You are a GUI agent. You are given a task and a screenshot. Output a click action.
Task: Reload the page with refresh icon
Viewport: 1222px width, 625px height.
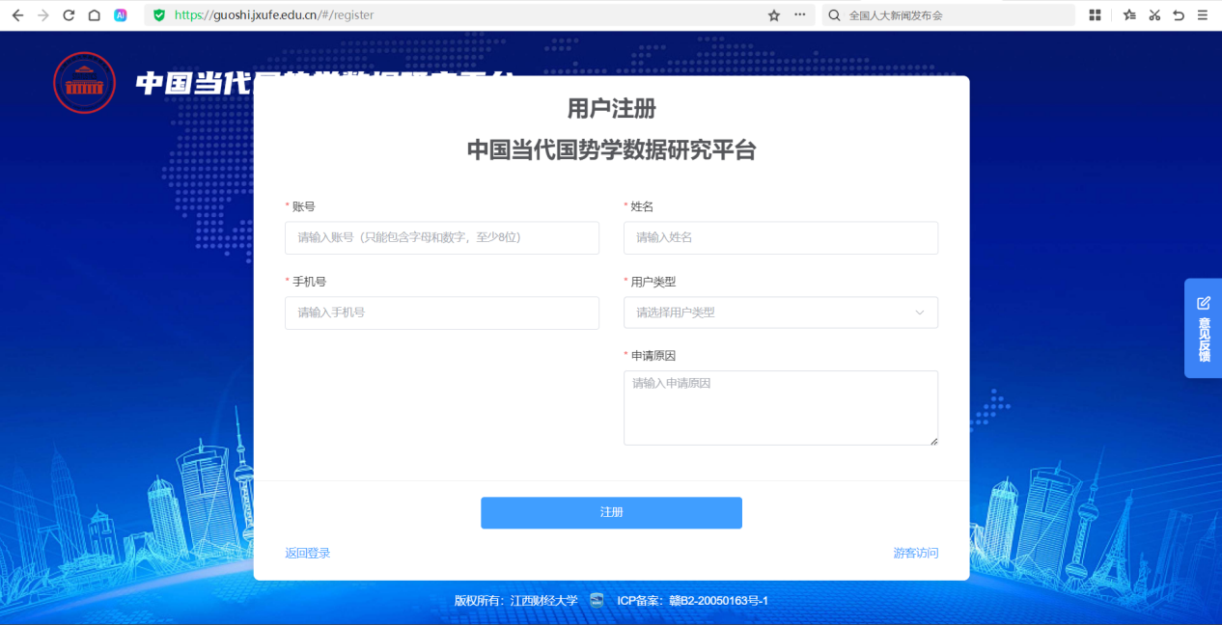point(69,15)
